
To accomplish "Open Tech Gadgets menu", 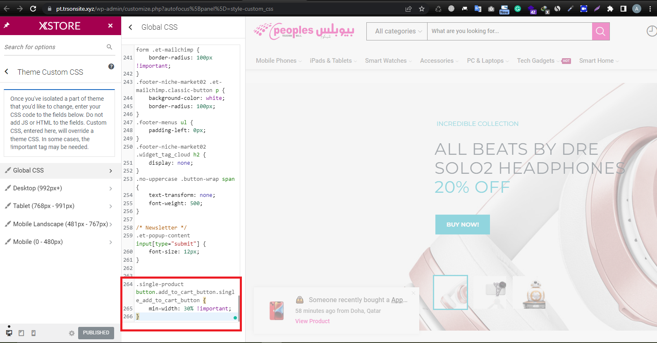I will click(538, 61).
